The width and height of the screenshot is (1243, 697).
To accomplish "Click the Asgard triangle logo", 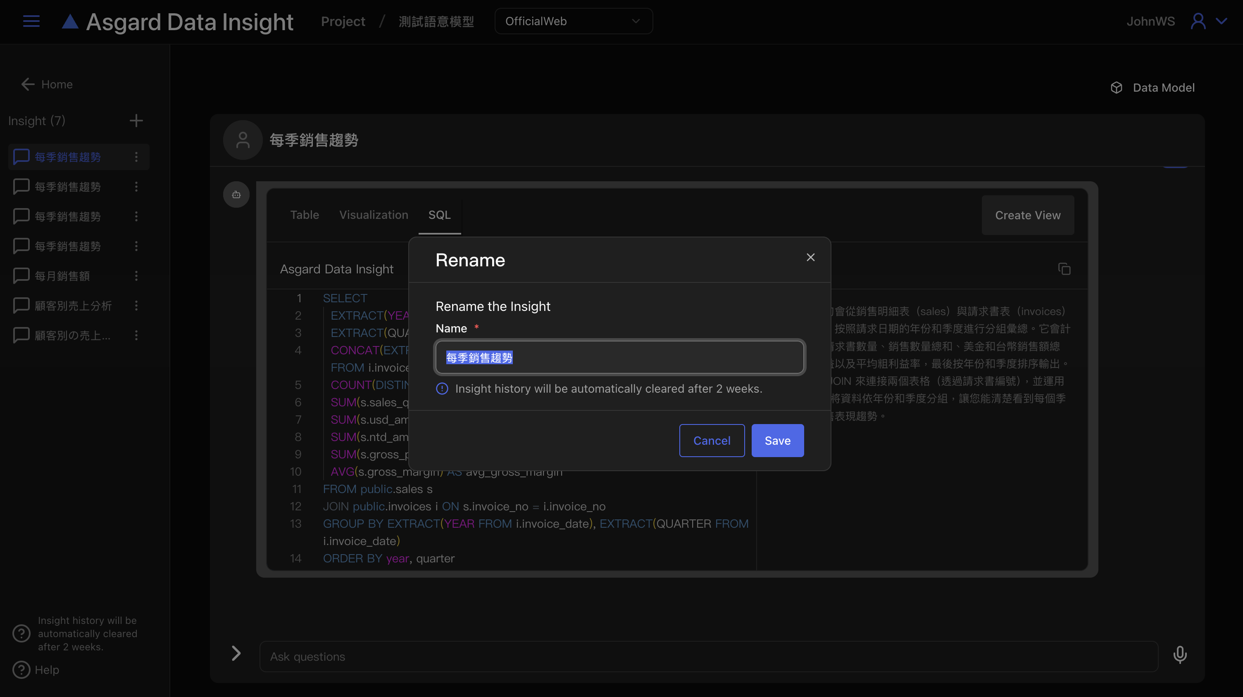I will click(70, 22).
